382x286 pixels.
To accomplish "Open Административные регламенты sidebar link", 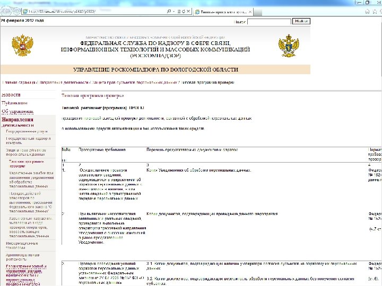I will tap(23, 257).
